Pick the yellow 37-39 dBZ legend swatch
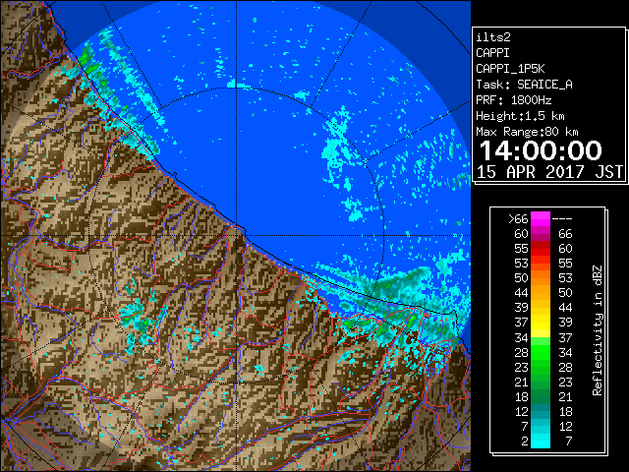Viewport: 629px width, 472px height. tap(541, 323)
